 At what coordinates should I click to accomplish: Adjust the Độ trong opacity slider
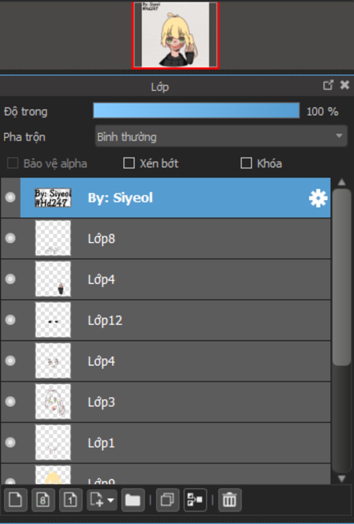(x=196, y=111)
